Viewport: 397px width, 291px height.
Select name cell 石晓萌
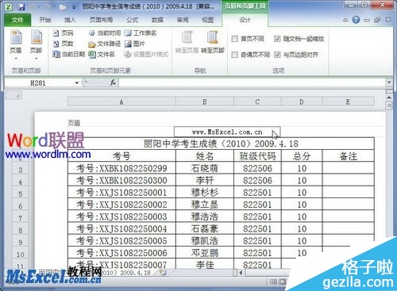tap(205, 168)
